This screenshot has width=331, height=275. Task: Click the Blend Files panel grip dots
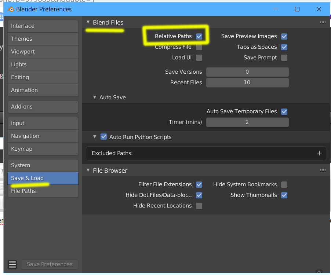[x=323, y=22]
